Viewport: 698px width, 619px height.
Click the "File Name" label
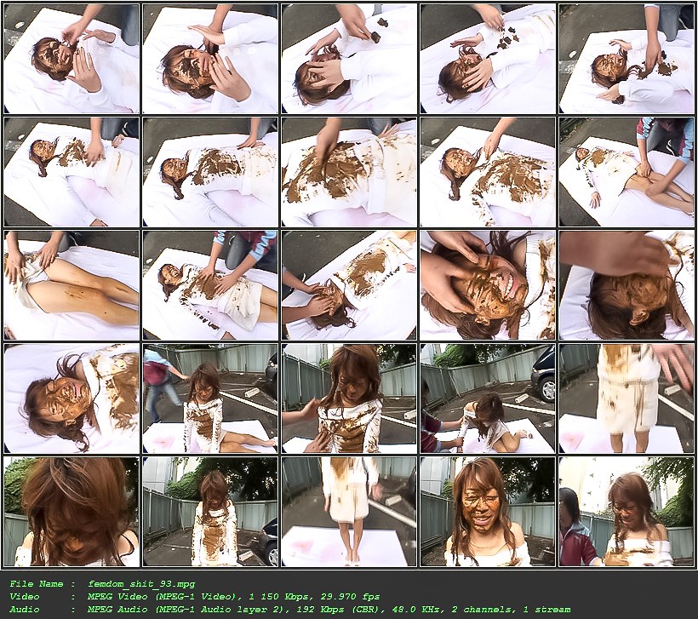37,584
